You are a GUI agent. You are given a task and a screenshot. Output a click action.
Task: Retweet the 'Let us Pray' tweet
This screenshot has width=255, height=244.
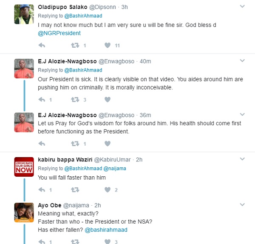[x=75, y=144]
